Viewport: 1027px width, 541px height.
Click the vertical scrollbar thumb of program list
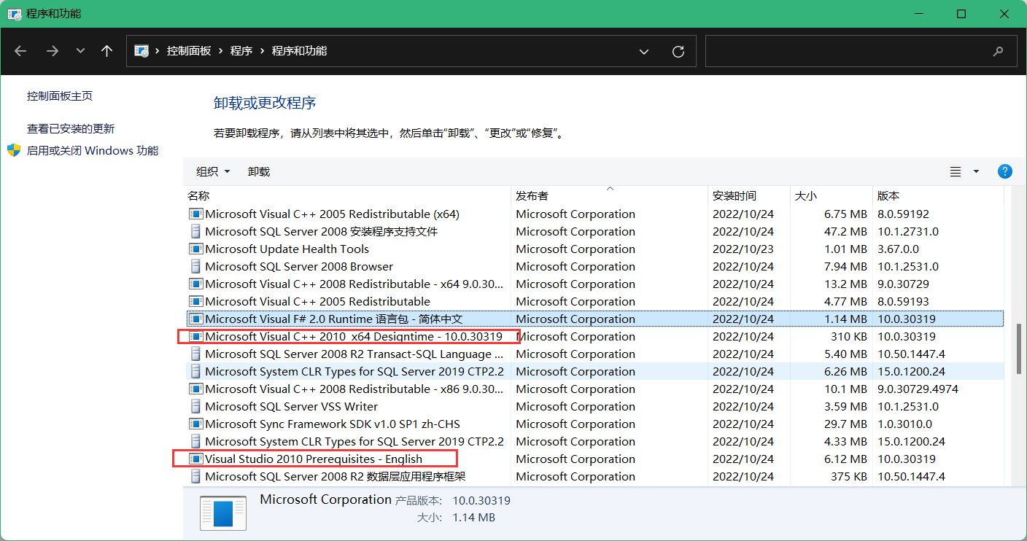click(1020, 349)
